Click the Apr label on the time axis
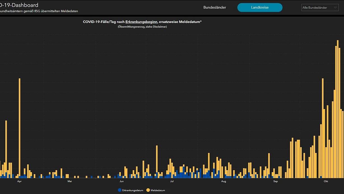 [19, 181]
